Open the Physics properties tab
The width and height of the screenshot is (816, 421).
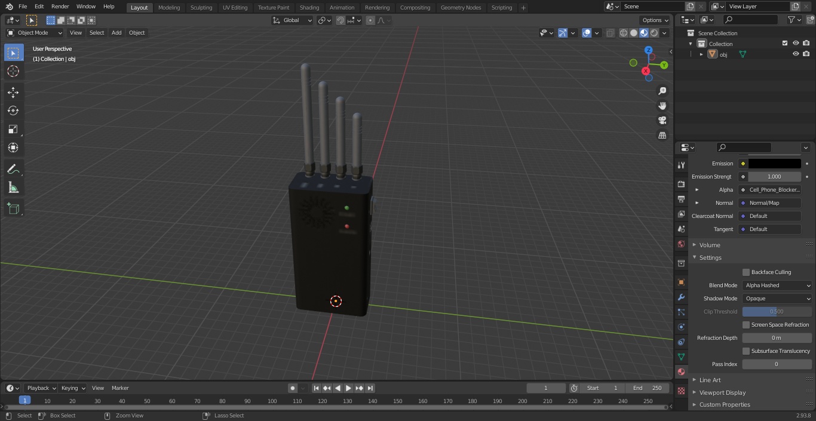pos(681,327)
